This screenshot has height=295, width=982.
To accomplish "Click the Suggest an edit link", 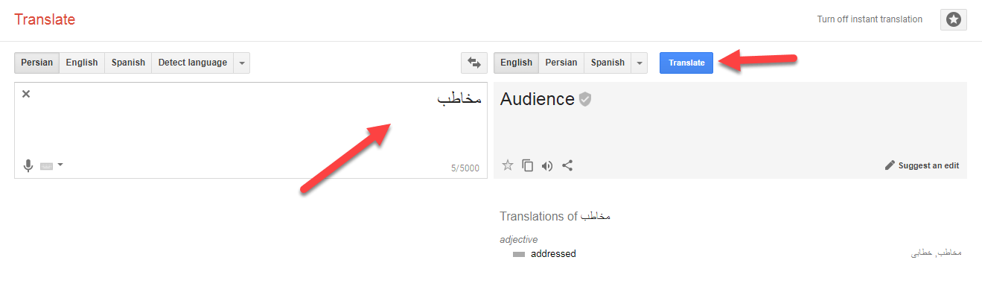I will click(x=922, y=165).
